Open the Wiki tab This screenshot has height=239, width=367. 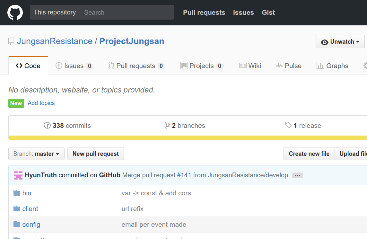[x=250, y=66]
